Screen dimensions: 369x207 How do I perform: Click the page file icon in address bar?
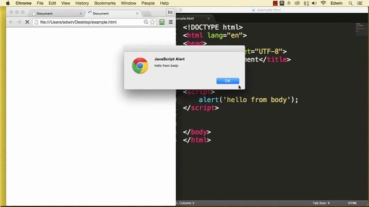(36, 22)
